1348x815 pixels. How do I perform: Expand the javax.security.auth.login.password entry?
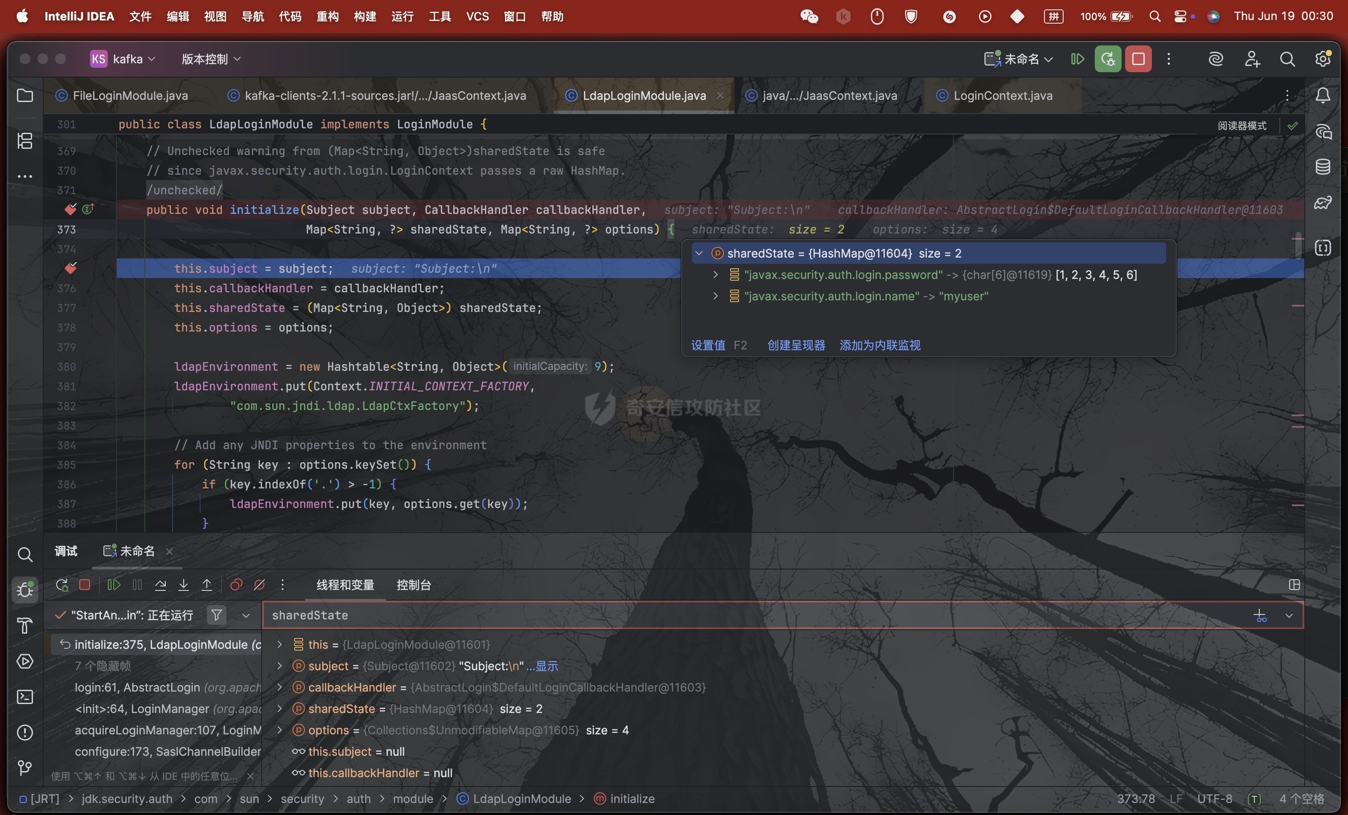715,274
